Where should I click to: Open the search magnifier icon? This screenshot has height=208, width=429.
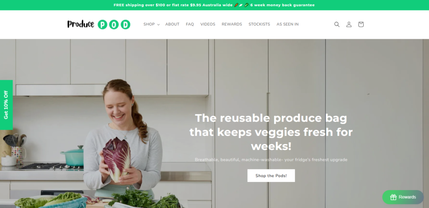tap(337, 24)
